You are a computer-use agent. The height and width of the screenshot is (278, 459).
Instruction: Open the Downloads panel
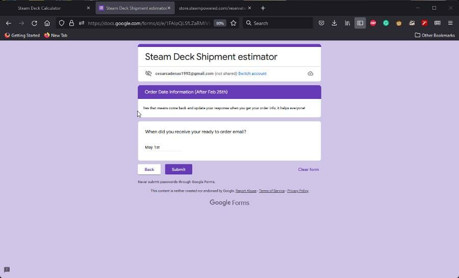pyautogui.click(x=334, y=23)
